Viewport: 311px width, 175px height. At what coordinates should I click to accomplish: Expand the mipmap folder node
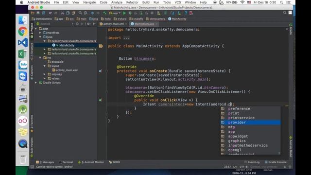(45, 74)
